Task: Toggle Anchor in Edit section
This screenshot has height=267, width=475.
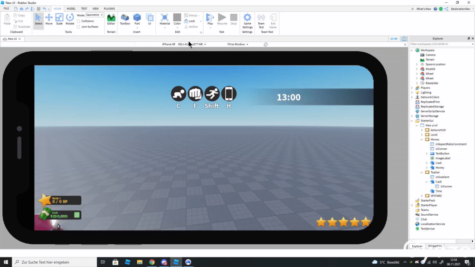Action: pyautogui.click(x=191, y=27)
